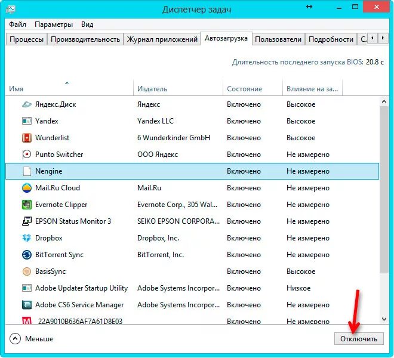394x358 pixels.
Task: Sort by the Влияние на за... column header
Action: pyautogui.click(x=312, y=88)
